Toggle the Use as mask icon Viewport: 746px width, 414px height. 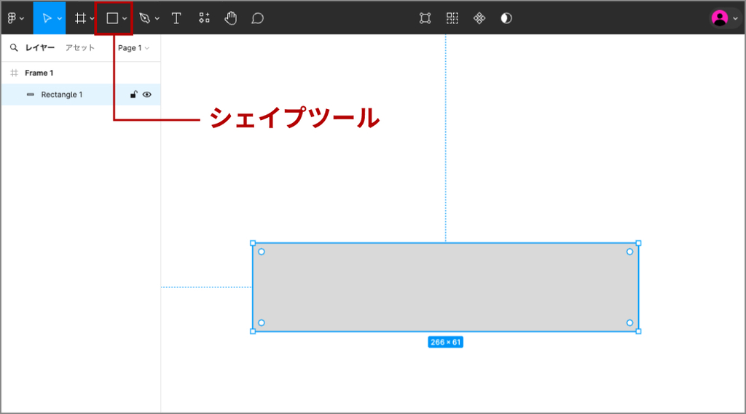click(506, 18)
